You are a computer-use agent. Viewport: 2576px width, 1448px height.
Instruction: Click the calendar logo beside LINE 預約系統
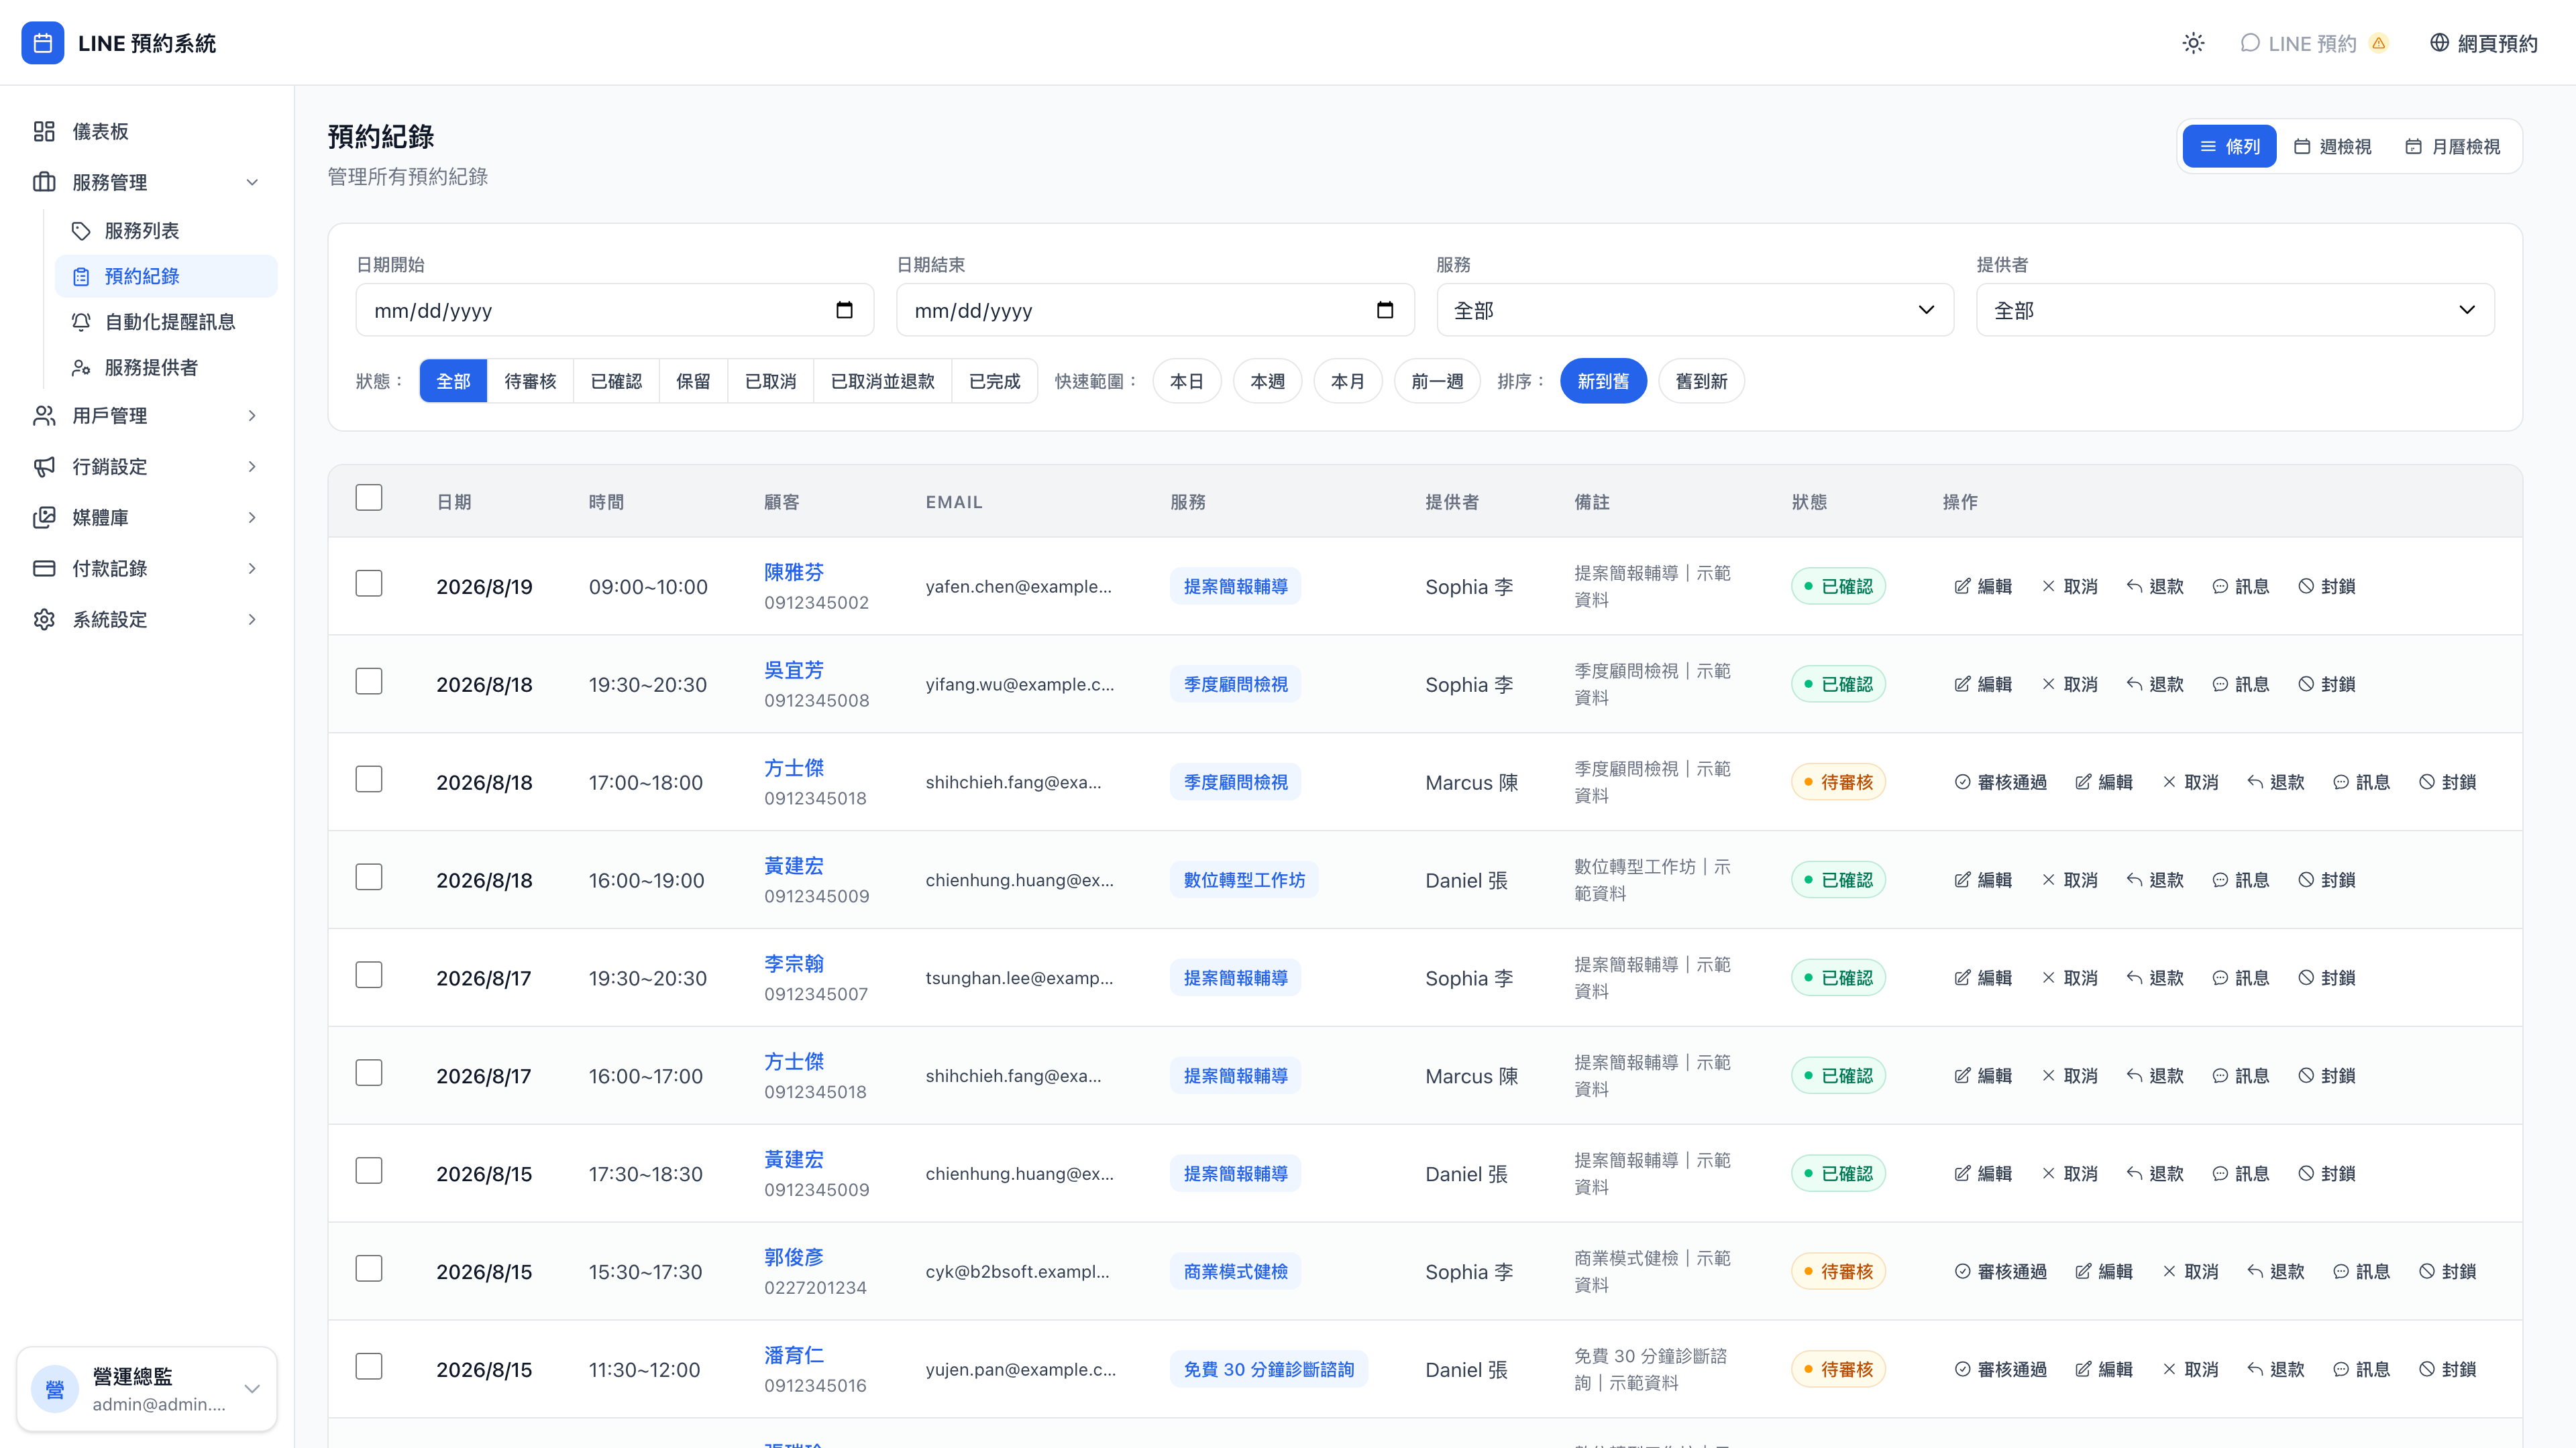point(42,43)
